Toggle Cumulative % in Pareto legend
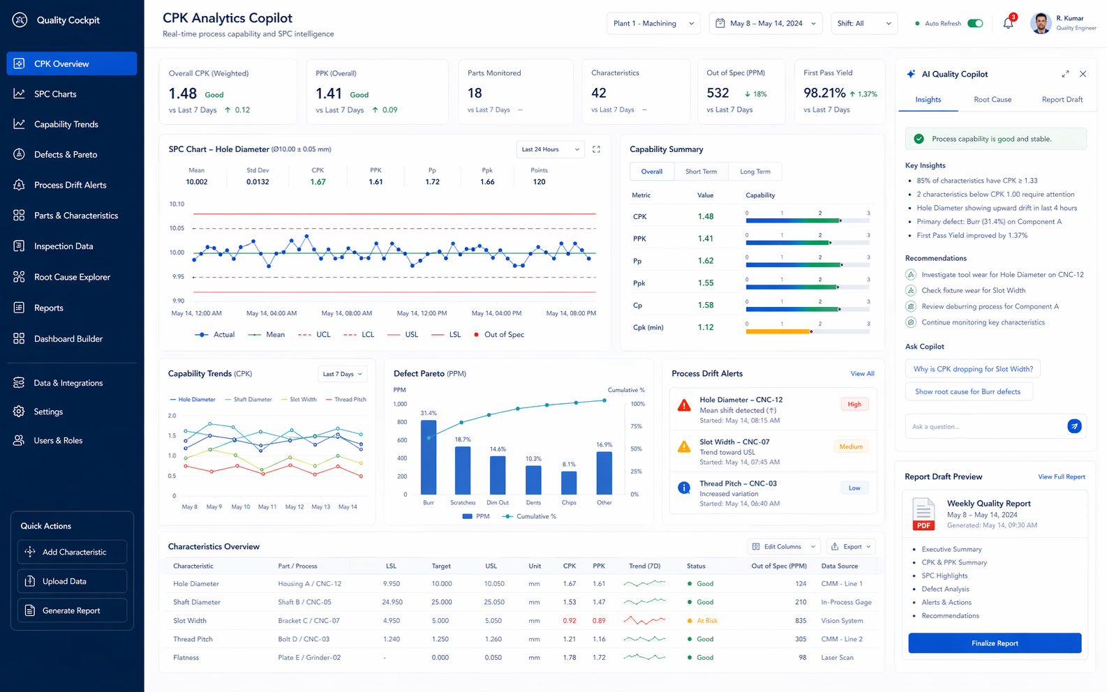1107x692 pixels. 529,516
